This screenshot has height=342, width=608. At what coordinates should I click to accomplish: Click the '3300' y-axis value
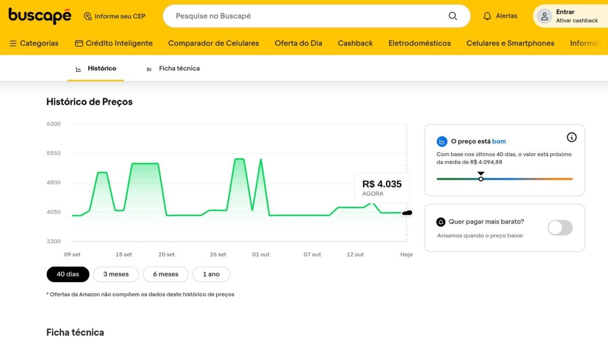(x=54, y=242)
